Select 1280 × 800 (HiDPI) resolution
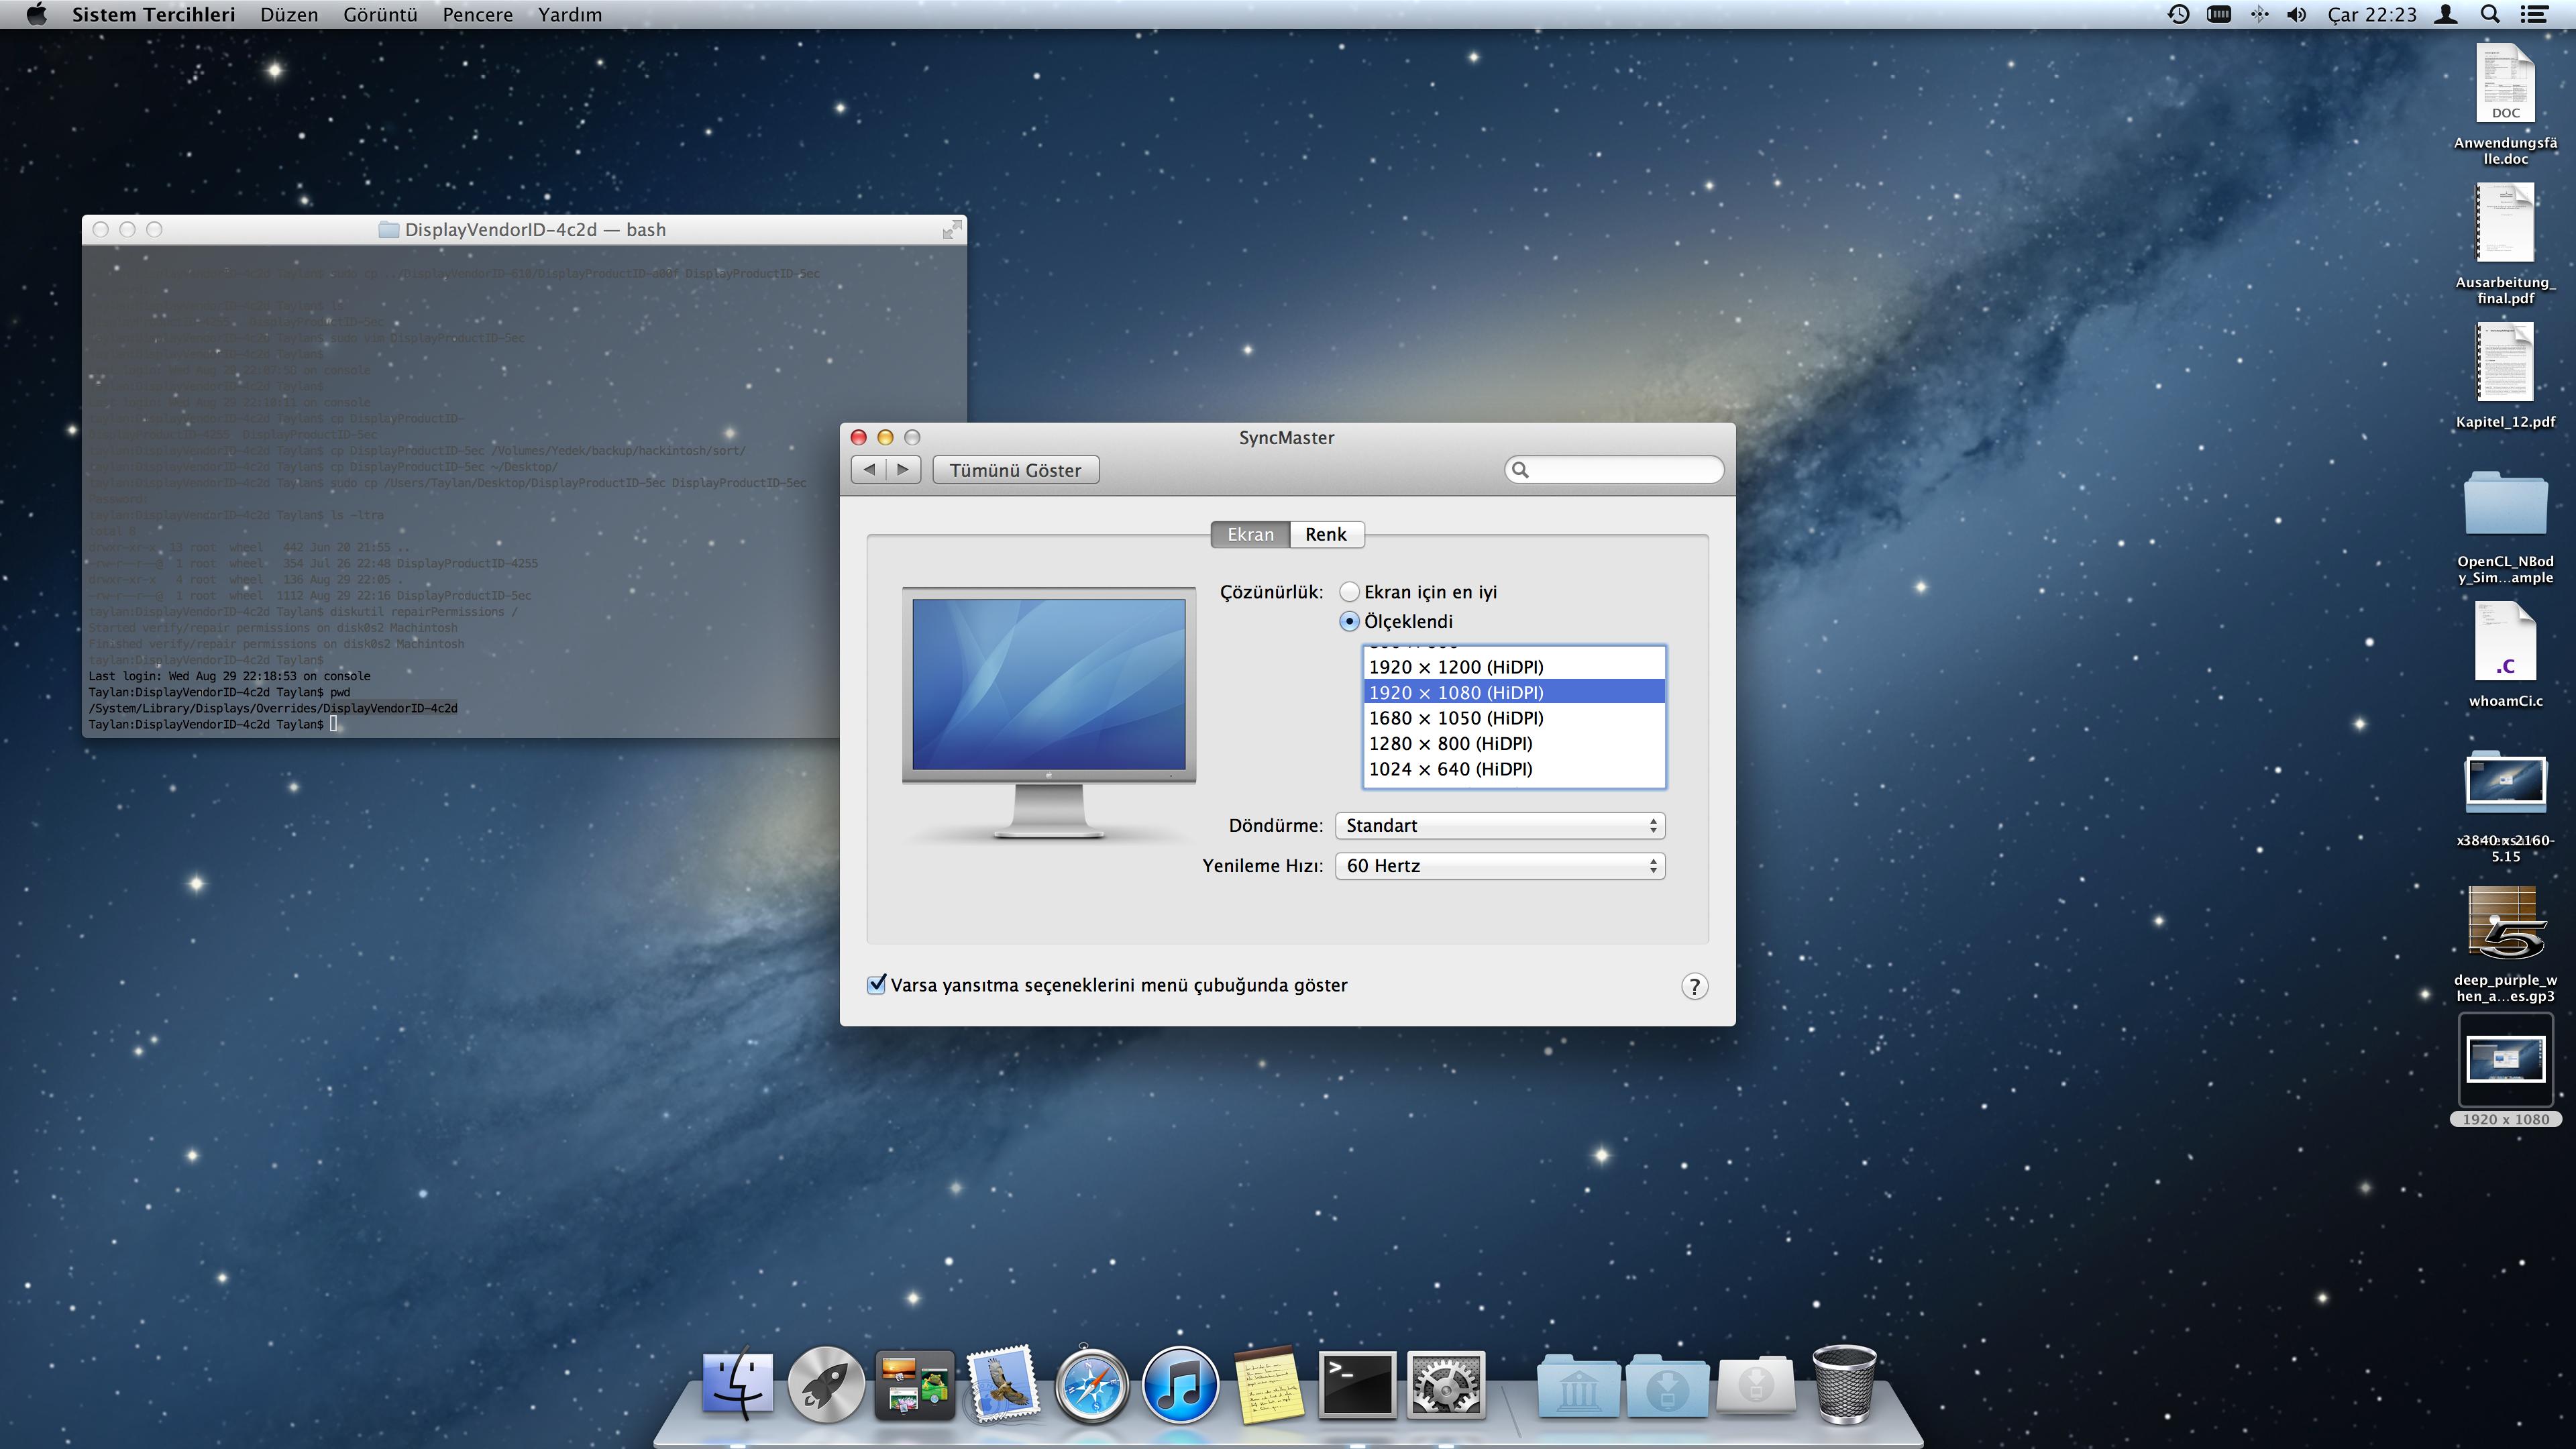 click(1514, 743)
